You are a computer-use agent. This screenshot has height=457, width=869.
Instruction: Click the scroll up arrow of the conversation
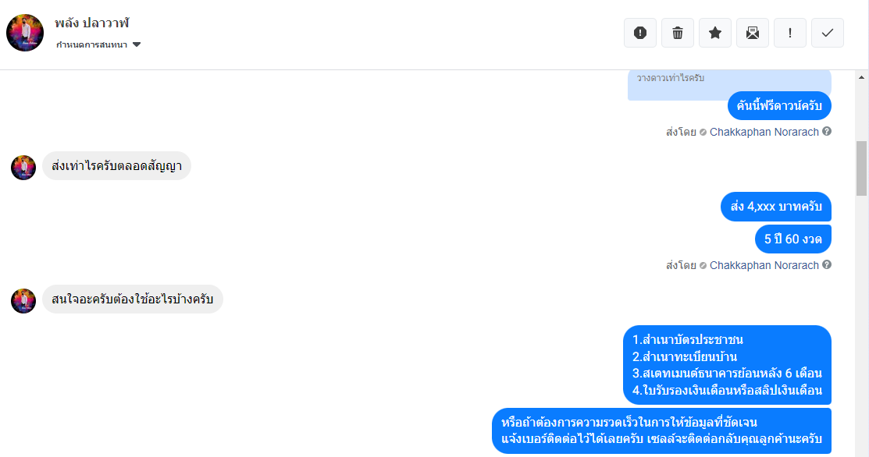tap(861, 77)
